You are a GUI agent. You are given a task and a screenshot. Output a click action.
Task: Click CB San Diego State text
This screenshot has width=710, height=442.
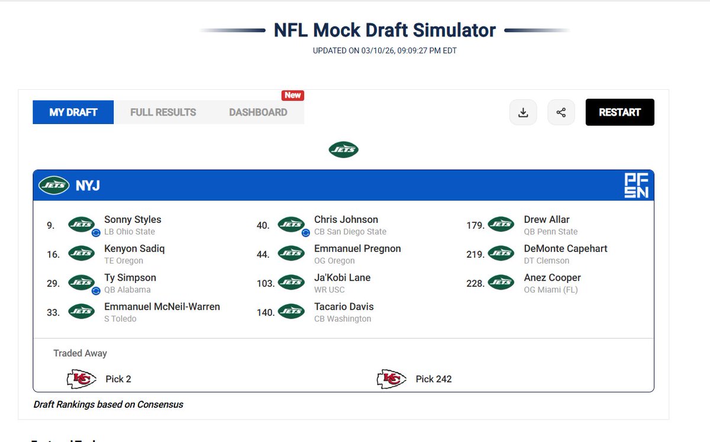point(350,232)
